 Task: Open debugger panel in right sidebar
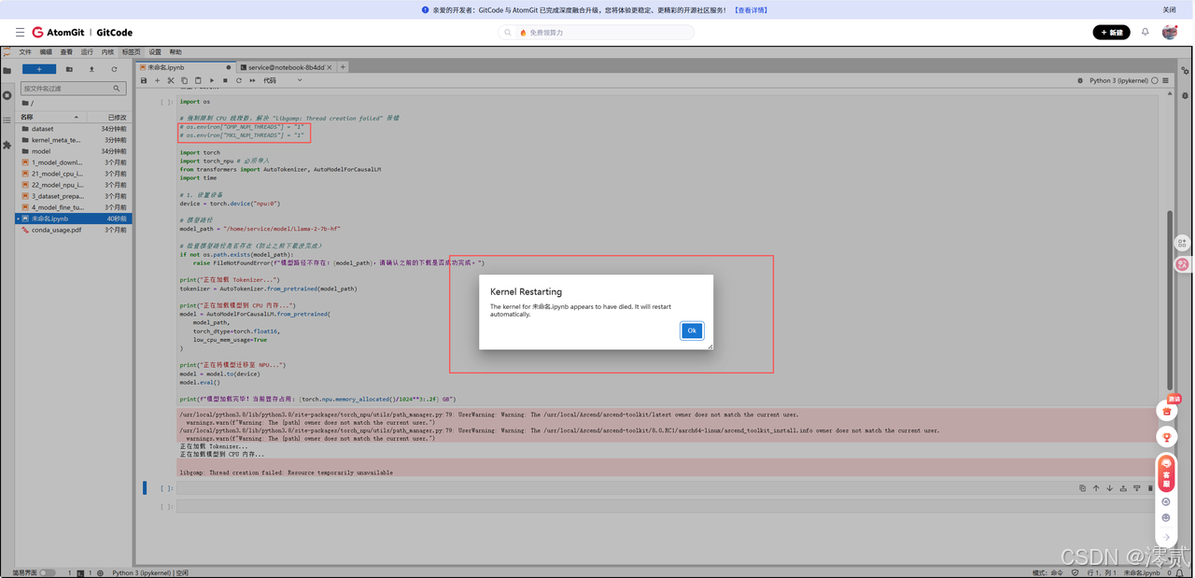coord(1186,95)
